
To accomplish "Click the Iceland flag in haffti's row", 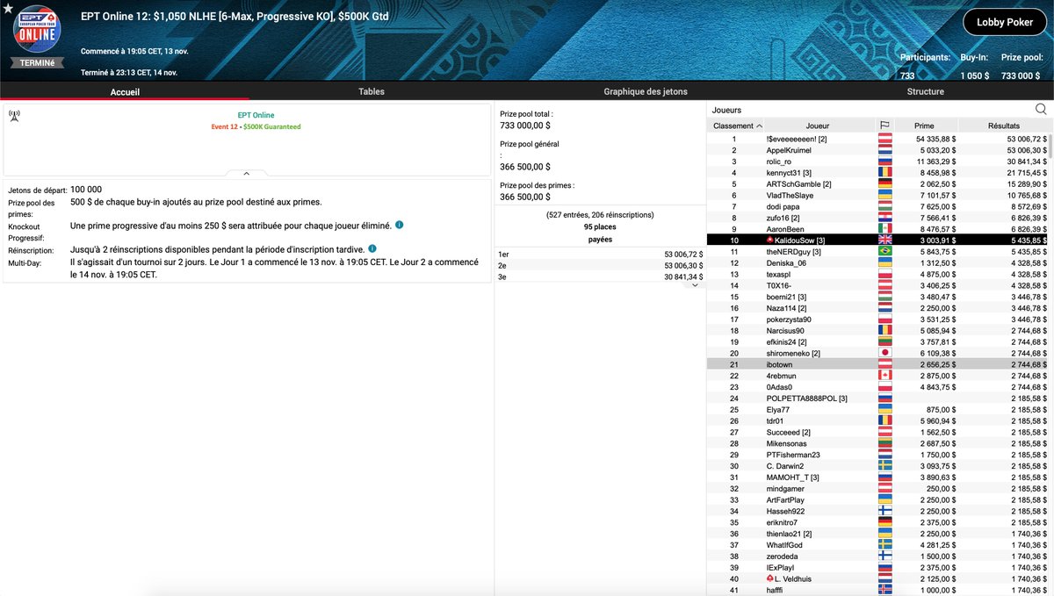I will [x=884, y=591].
